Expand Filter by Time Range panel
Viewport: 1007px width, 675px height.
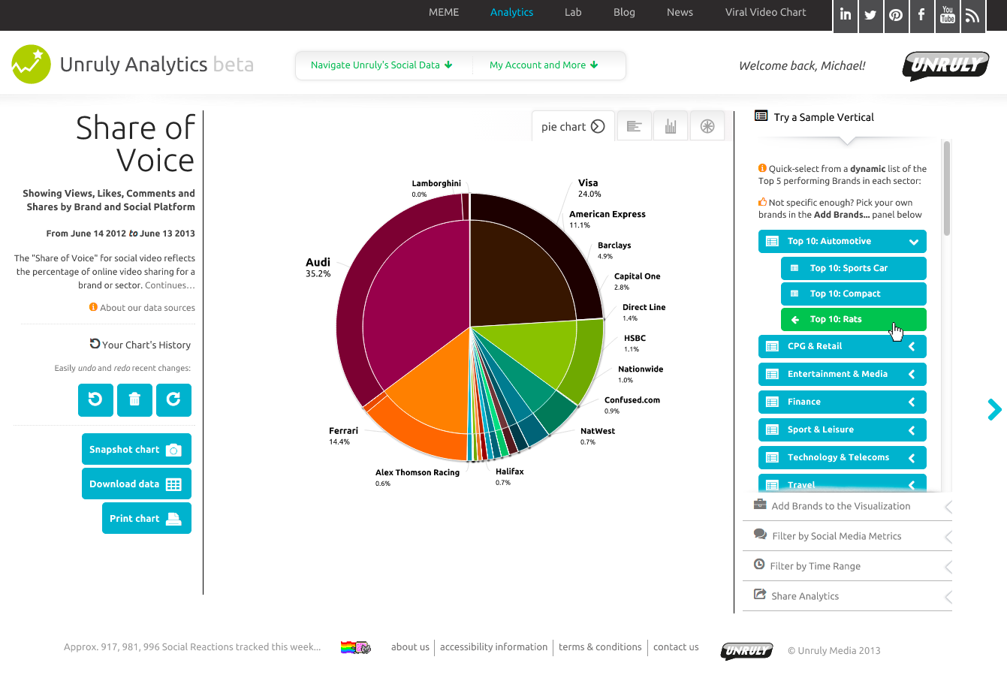pyautogui.click(x=847, y=566)
